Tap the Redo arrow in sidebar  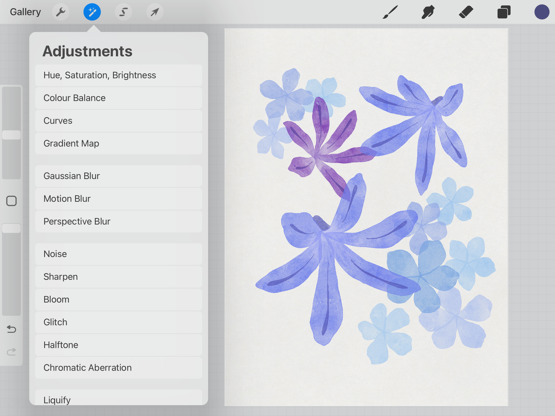point(11,352)
